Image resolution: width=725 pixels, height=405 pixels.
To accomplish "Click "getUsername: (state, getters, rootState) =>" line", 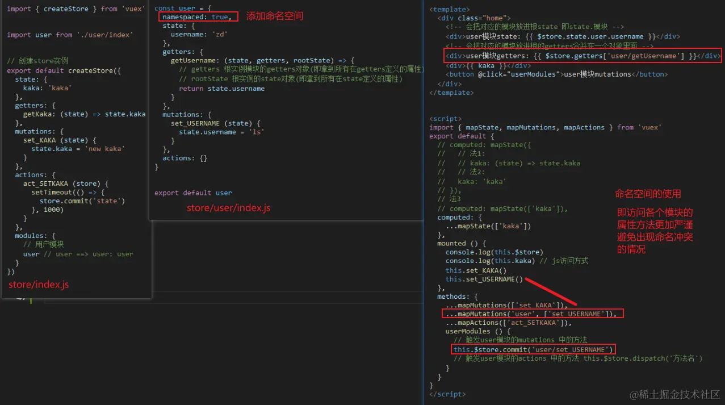I will (x=262, y=60).
